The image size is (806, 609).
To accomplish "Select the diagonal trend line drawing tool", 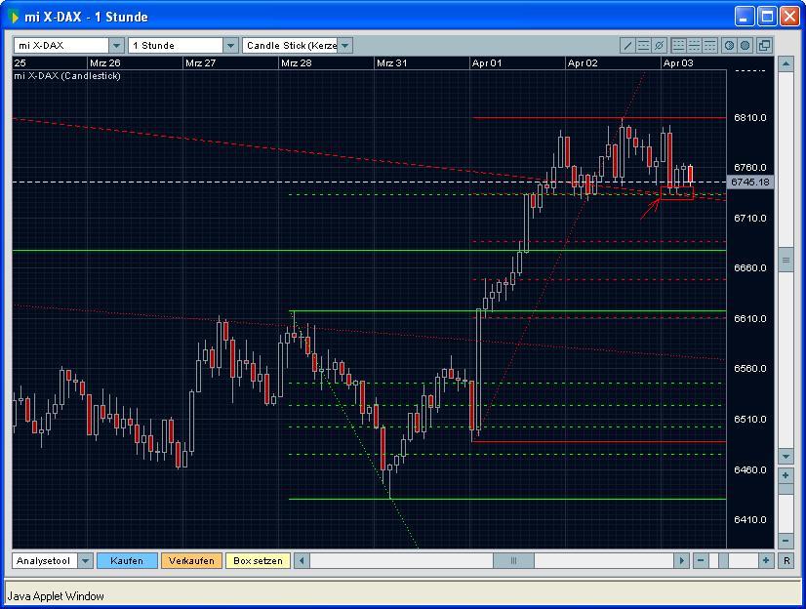I will (x=627, y=45).
